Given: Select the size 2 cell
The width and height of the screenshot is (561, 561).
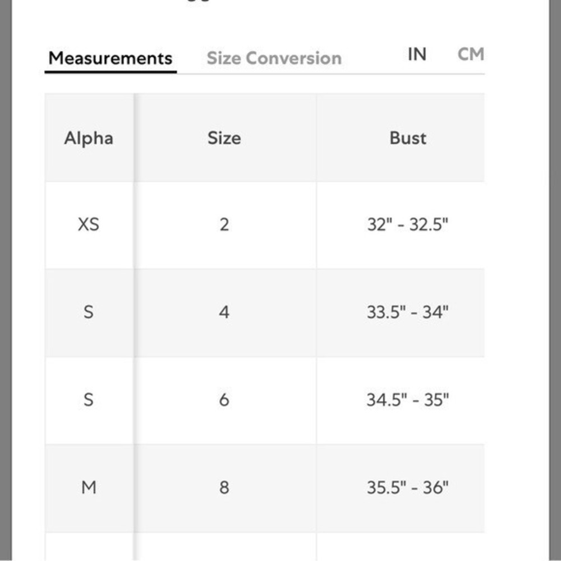Looking at the screenshot, I should (225, 225).
